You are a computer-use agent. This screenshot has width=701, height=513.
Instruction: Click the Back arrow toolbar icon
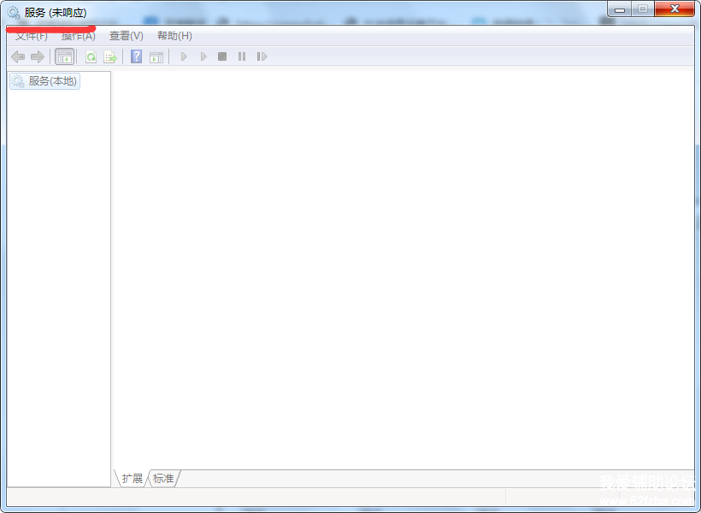pos(18,56)
